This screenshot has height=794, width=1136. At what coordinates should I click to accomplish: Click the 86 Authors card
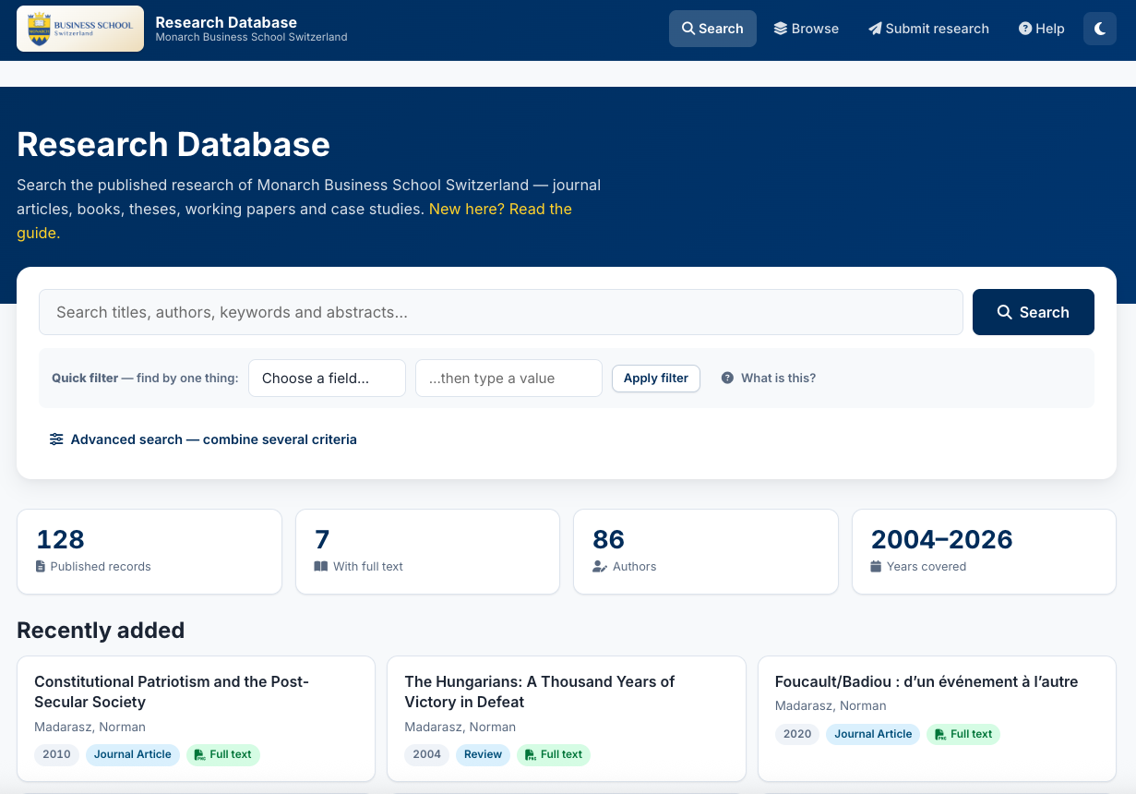tap(706, 551)
